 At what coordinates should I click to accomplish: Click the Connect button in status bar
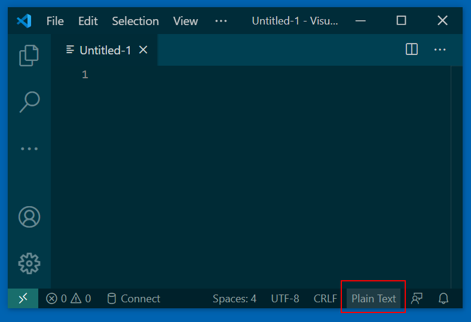(x=134, y=299)
